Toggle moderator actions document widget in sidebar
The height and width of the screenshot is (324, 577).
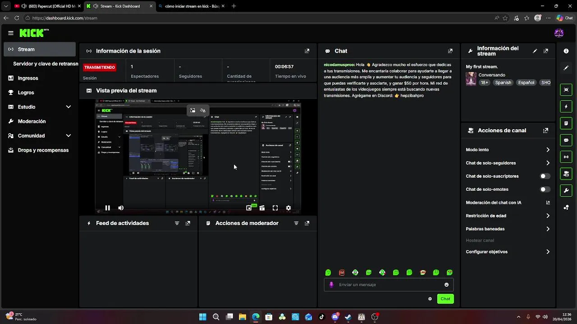[x=566, y=123]
